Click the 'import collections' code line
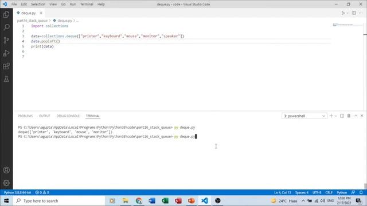Image resolution: width=367 pixels, height=206 pixels. tap(50, 26)
